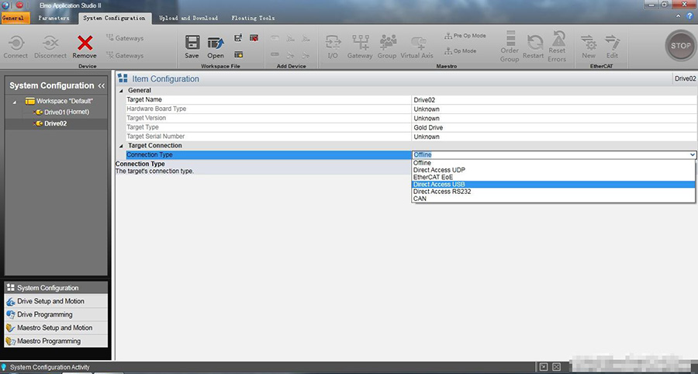Viewport: 698px width, 374px height.
Task: Click the Reset Errors icon
Action: click(557, 45)
